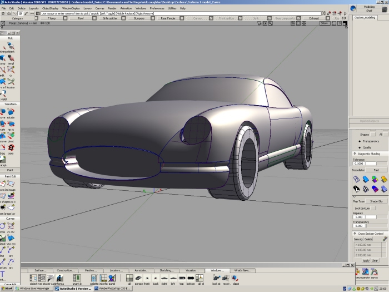This screenshot has width=389, height=292.
Task: Click the look at shelf icon
Action: pyautogui.click(x=216, y=277)
